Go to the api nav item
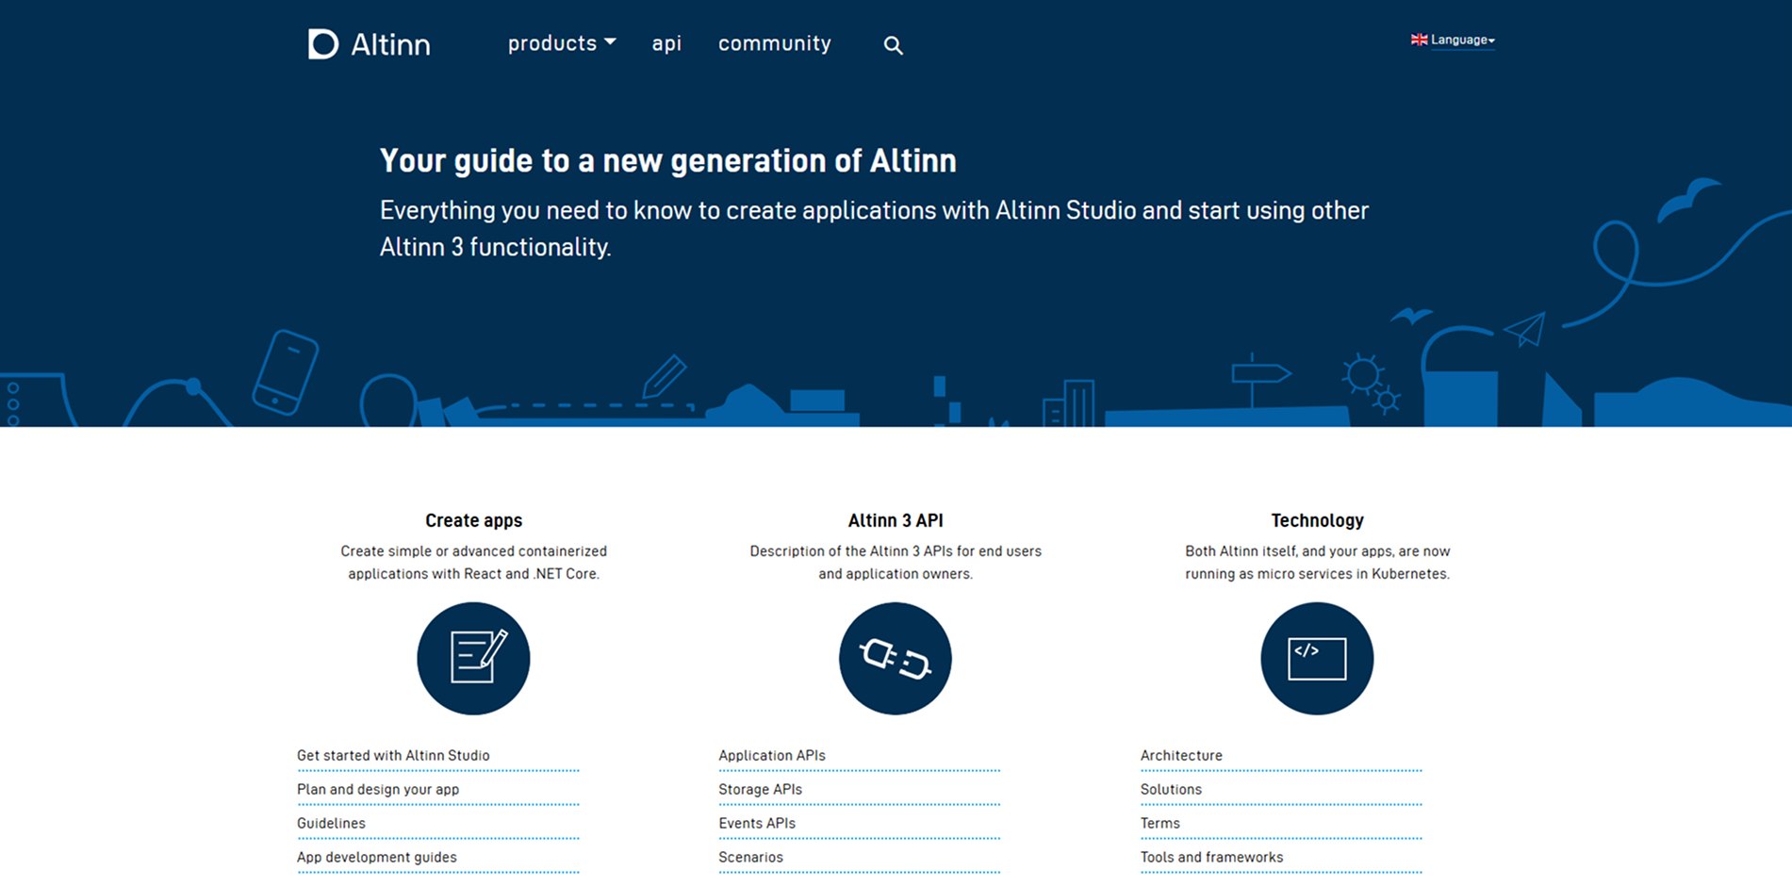The height and width of the screenshot is (886, 1792). coord(666,43)
